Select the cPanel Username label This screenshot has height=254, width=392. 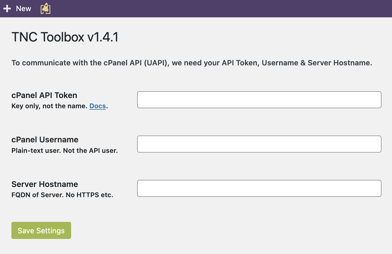(x=45, y=140)
